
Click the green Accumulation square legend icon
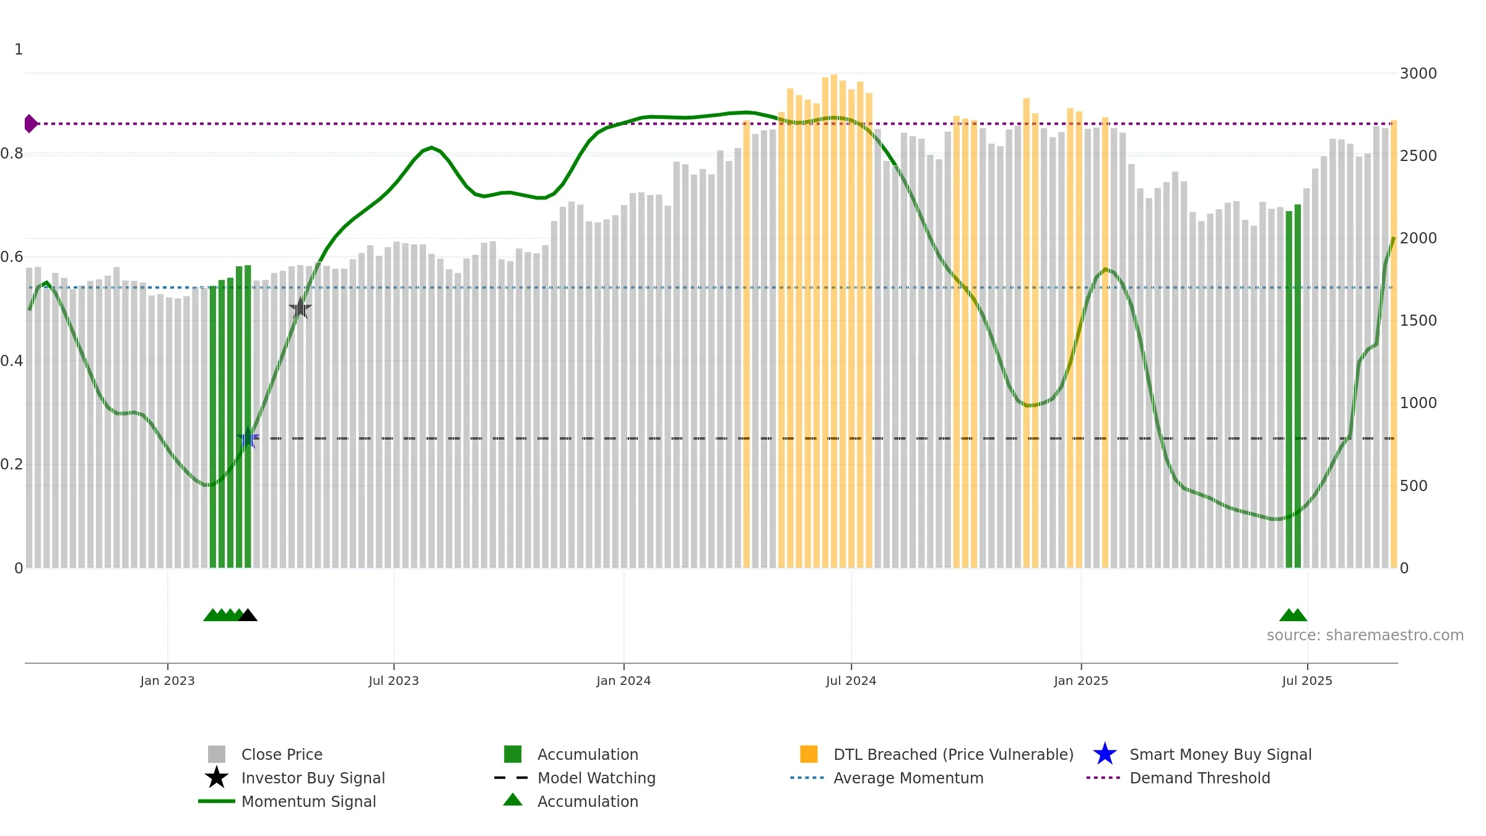coord(513,754)
